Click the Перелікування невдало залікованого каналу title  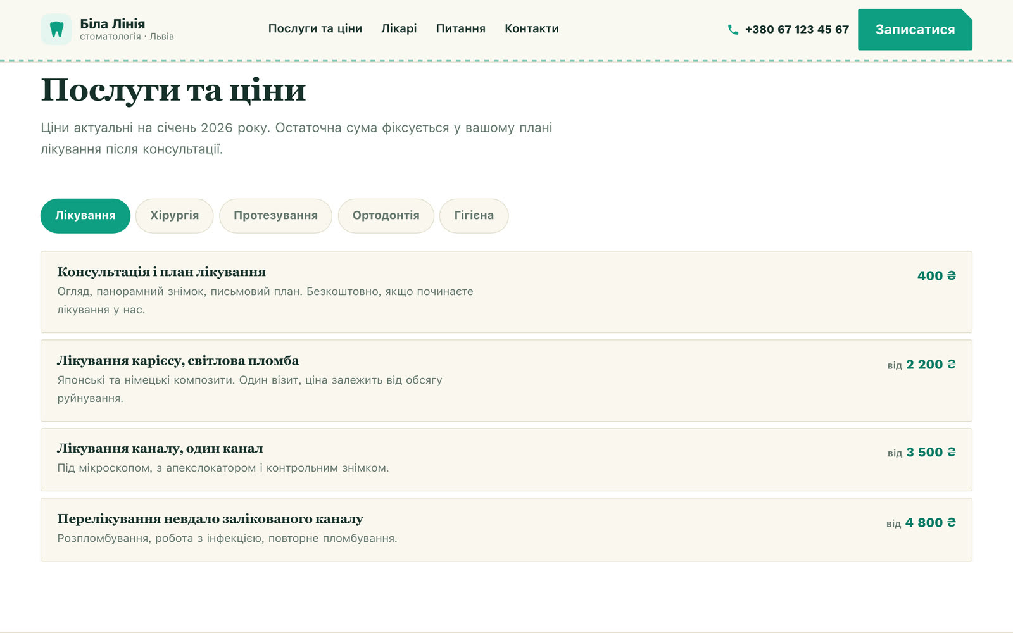click(x=210, y=519)
